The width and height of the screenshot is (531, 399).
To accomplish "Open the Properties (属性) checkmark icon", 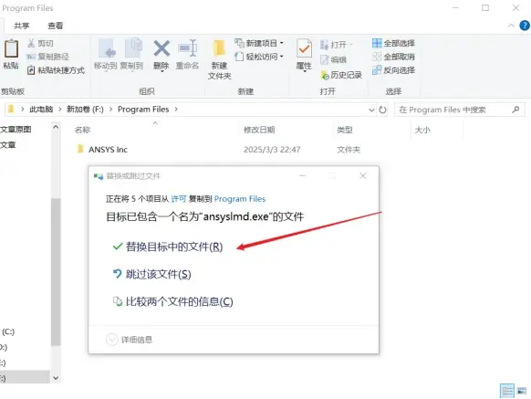I will 304,48.
